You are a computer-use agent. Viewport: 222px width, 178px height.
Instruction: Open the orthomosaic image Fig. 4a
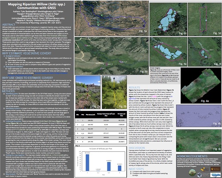click(x=201, y=86)
